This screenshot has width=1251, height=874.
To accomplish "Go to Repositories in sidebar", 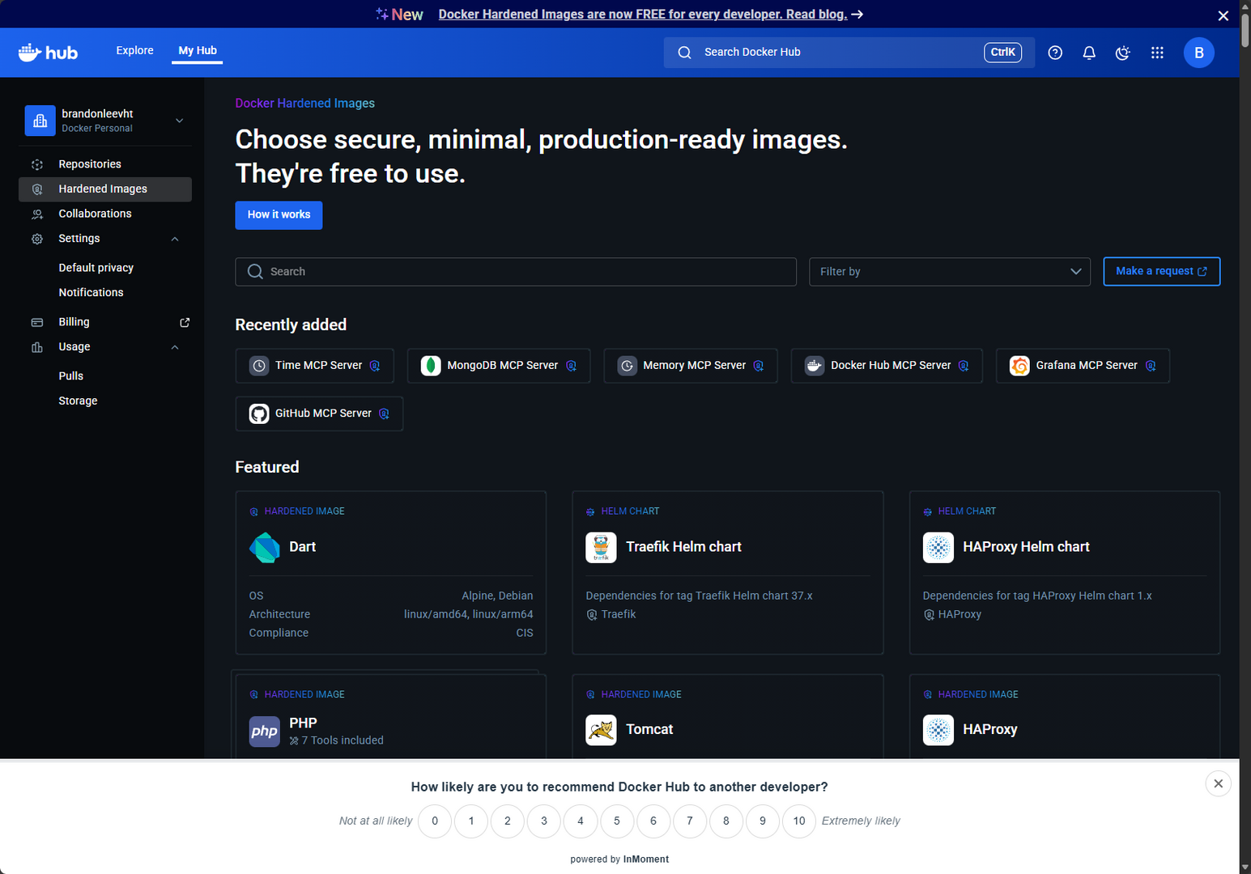I will (x=90, y=164).
